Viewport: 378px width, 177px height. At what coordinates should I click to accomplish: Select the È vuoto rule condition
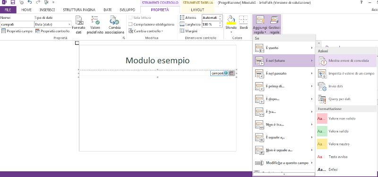click(x=284, y=48)
